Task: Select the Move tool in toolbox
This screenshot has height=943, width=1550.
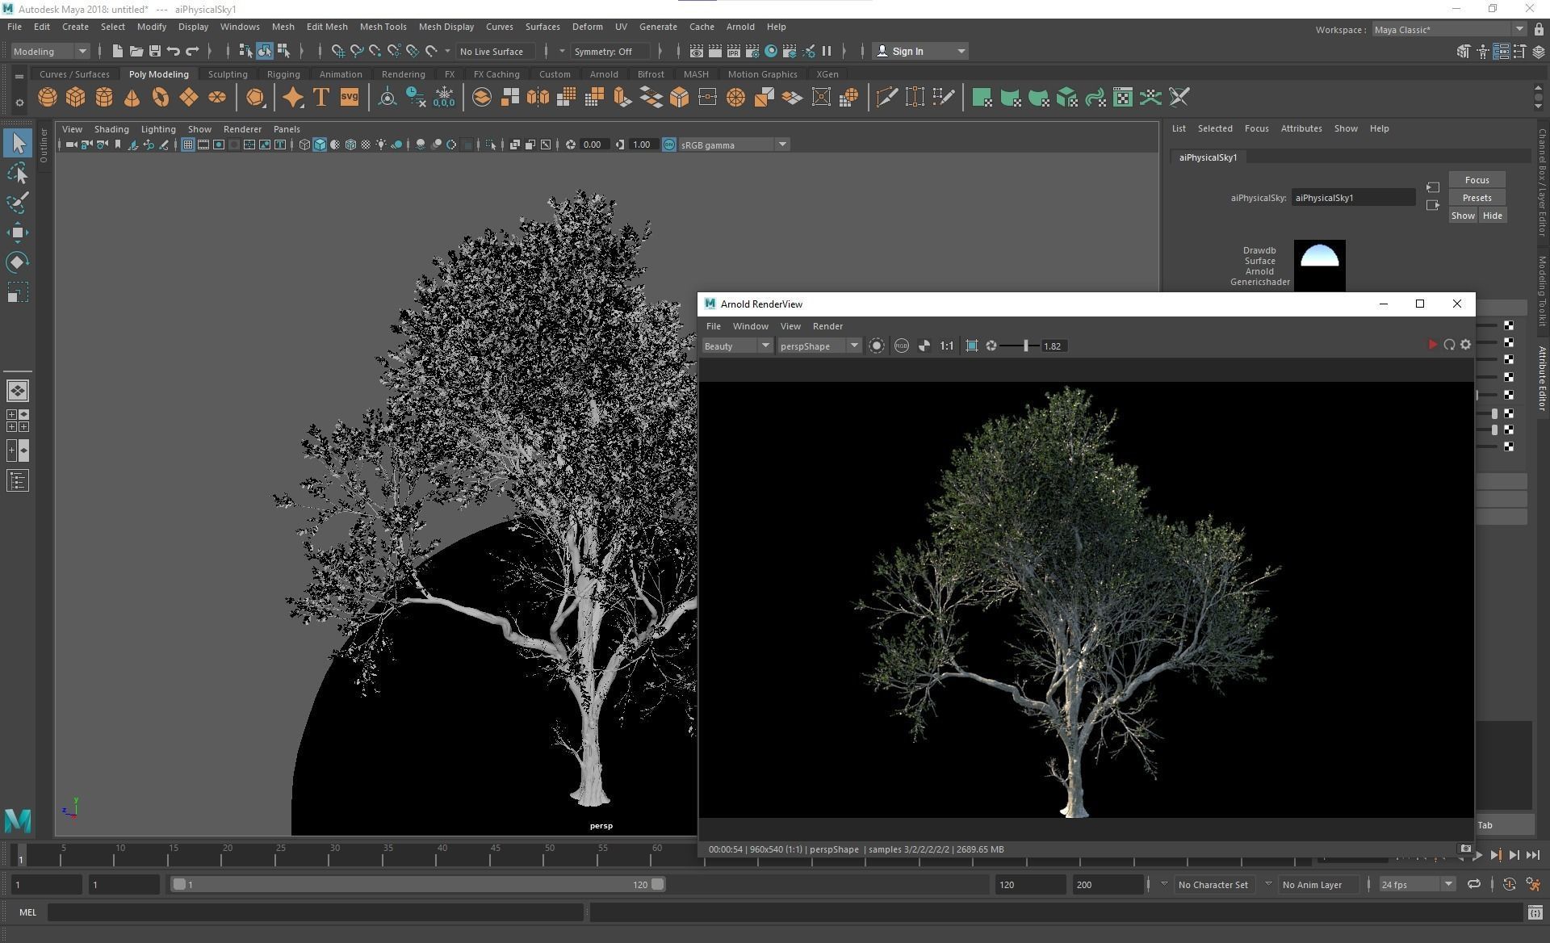Action: pyautogui.click(x=17, y=233)
